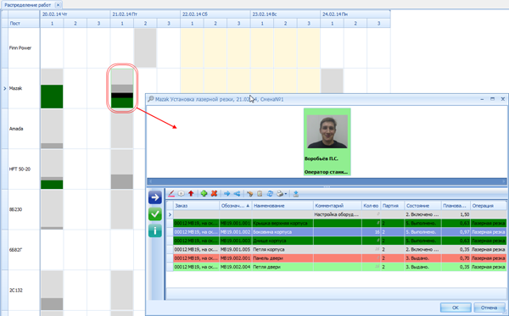The width and height of the screenshot is (509, 316).
Task: Click the horizontal scrollbar below the operator photo
Action: pos(327,181)
